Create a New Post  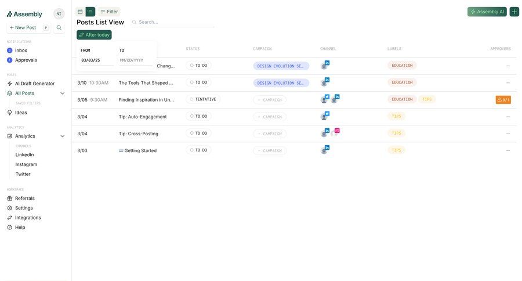[x=28, y=28]
